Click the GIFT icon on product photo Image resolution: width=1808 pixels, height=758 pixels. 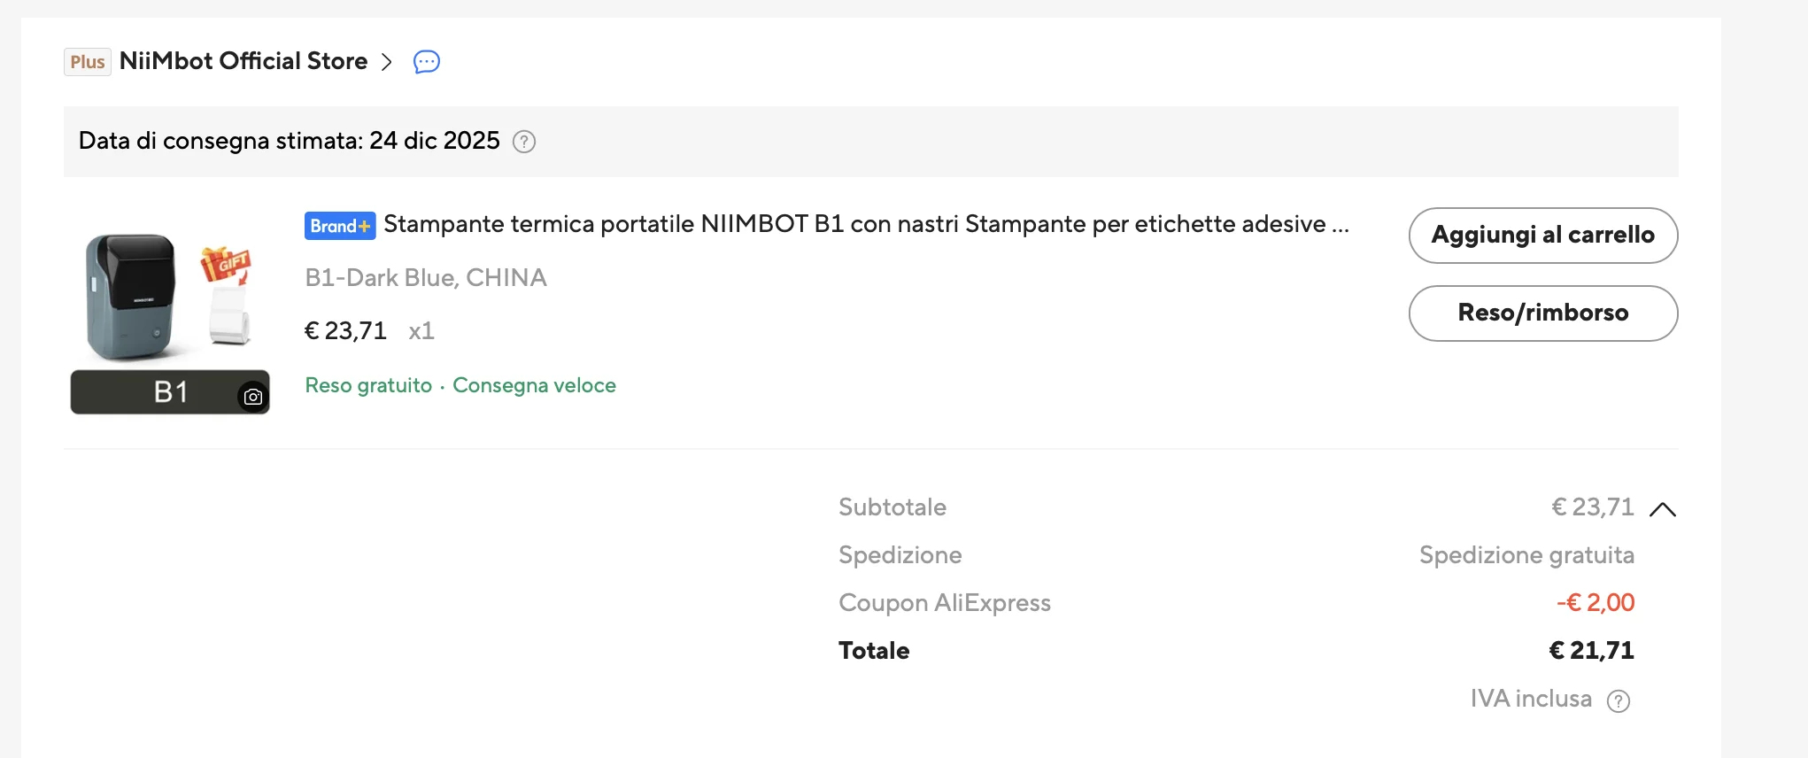(x=226, y=263)
